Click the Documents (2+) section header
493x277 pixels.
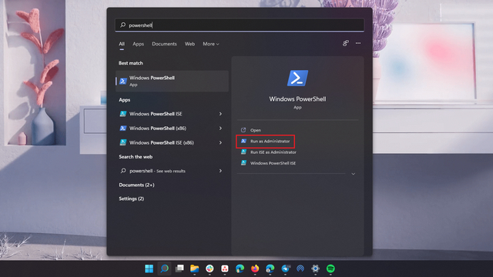tap(136, 185)
